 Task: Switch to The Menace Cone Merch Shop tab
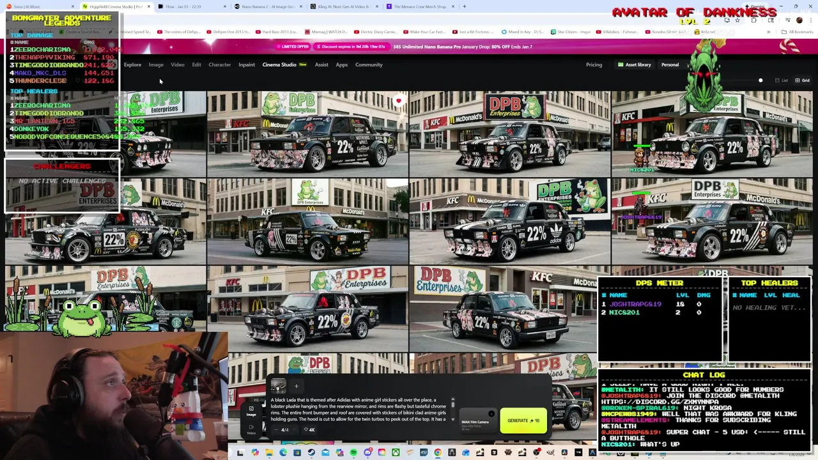[x=420, y=6]
